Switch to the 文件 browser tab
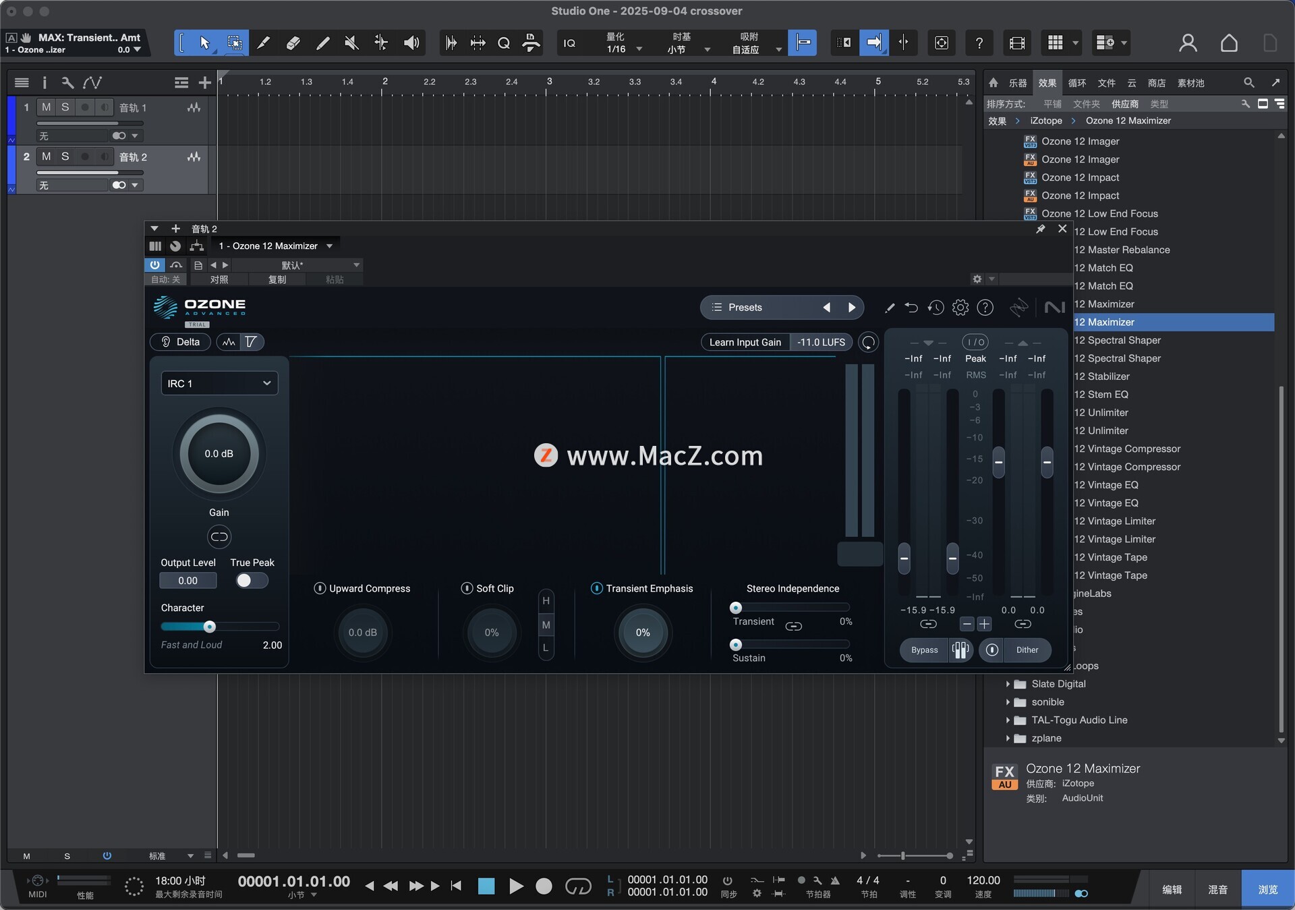Viewport: 1295px width, 910px height. (x=1106, y=83)
